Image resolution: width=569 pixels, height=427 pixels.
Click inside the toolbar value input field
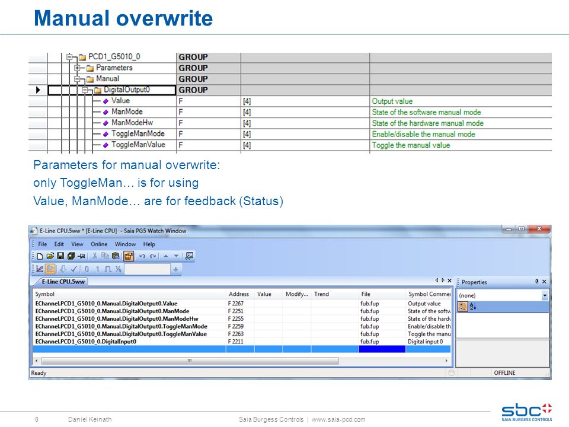[x=148, y=269]
